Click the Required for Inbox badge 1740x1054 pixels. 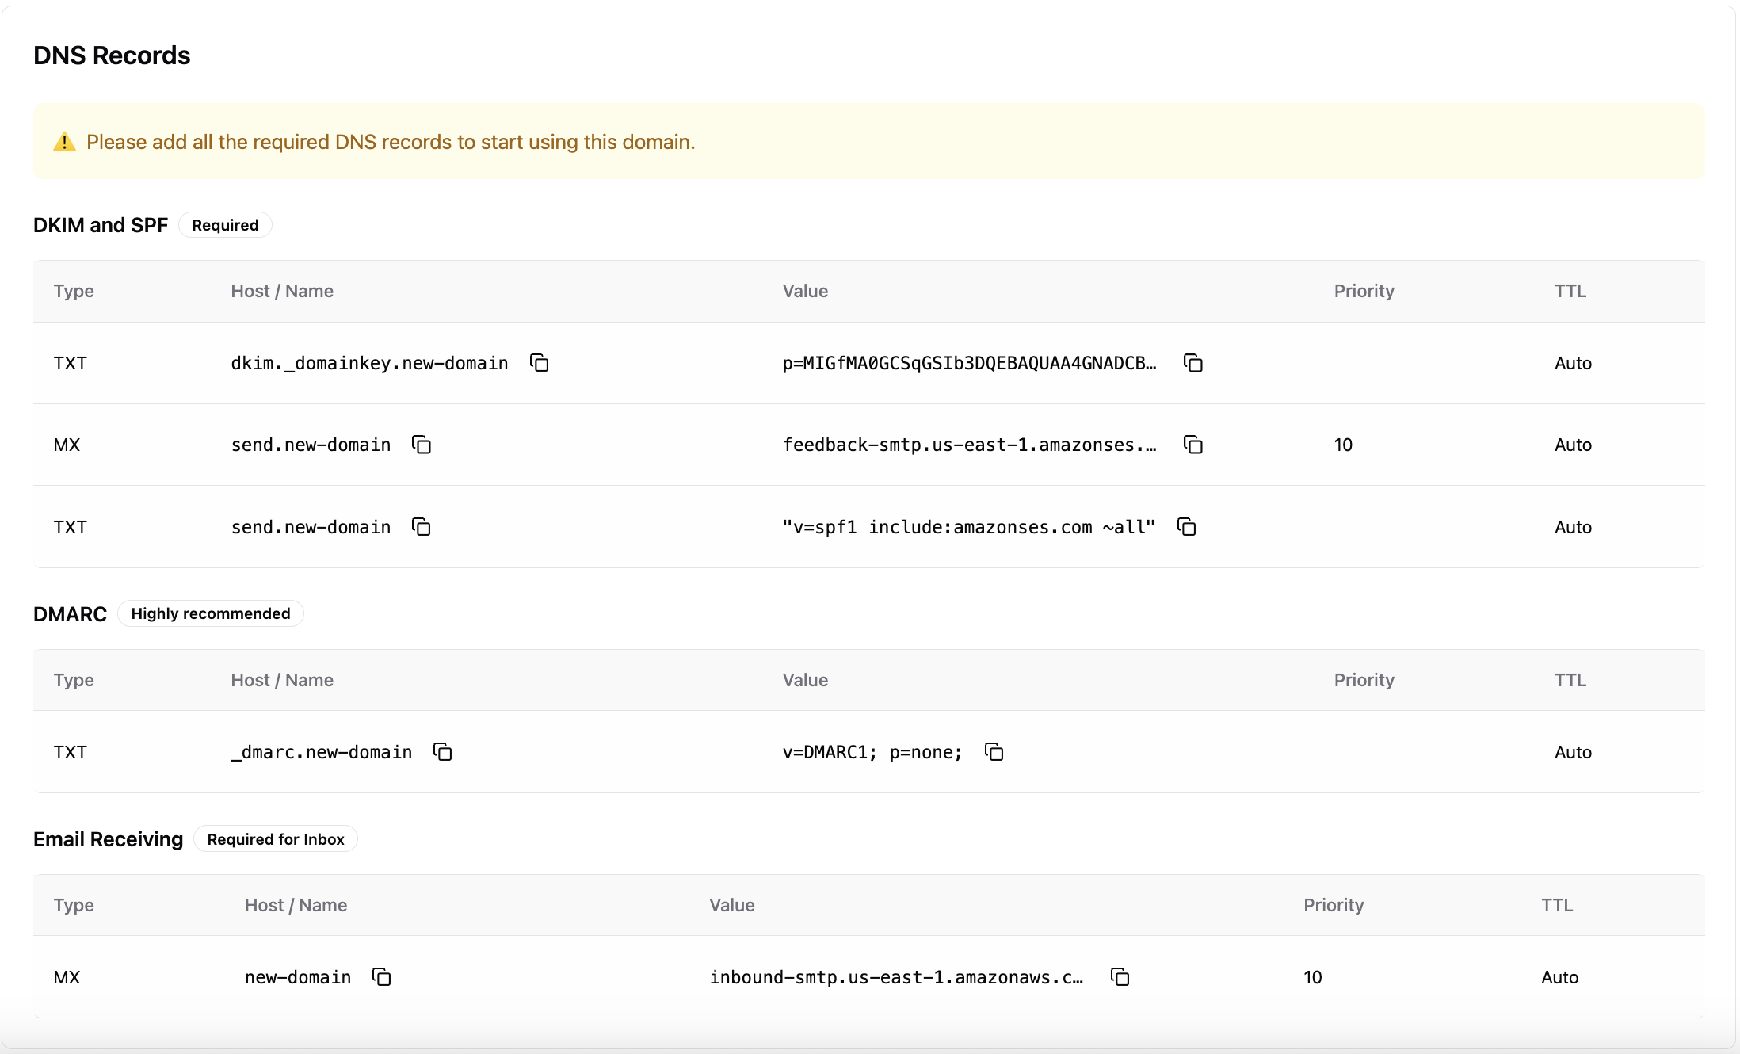click(x=275, y=838)
